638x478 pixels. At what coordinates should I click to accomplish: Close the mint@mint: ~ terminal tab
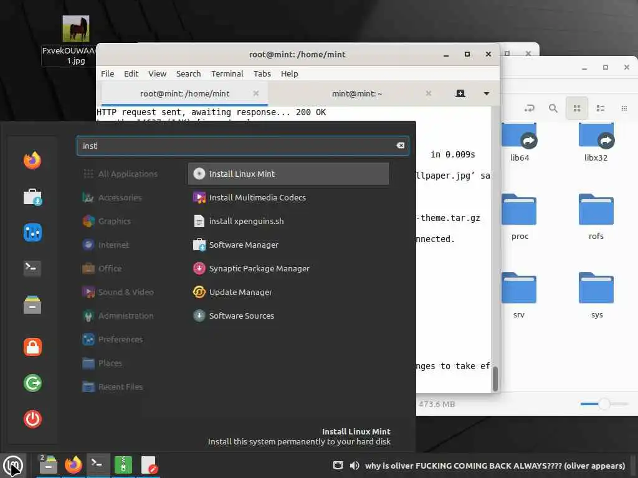coord(429,93)
